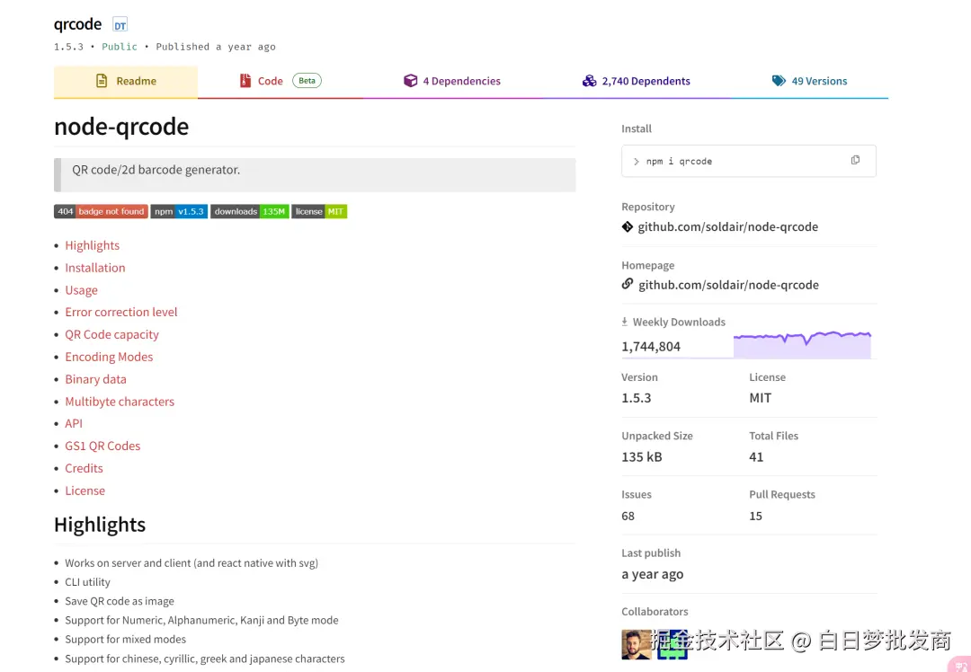The image size is (971, 672).
Task: Click the Readme file icon
Action: pos(102,81)
